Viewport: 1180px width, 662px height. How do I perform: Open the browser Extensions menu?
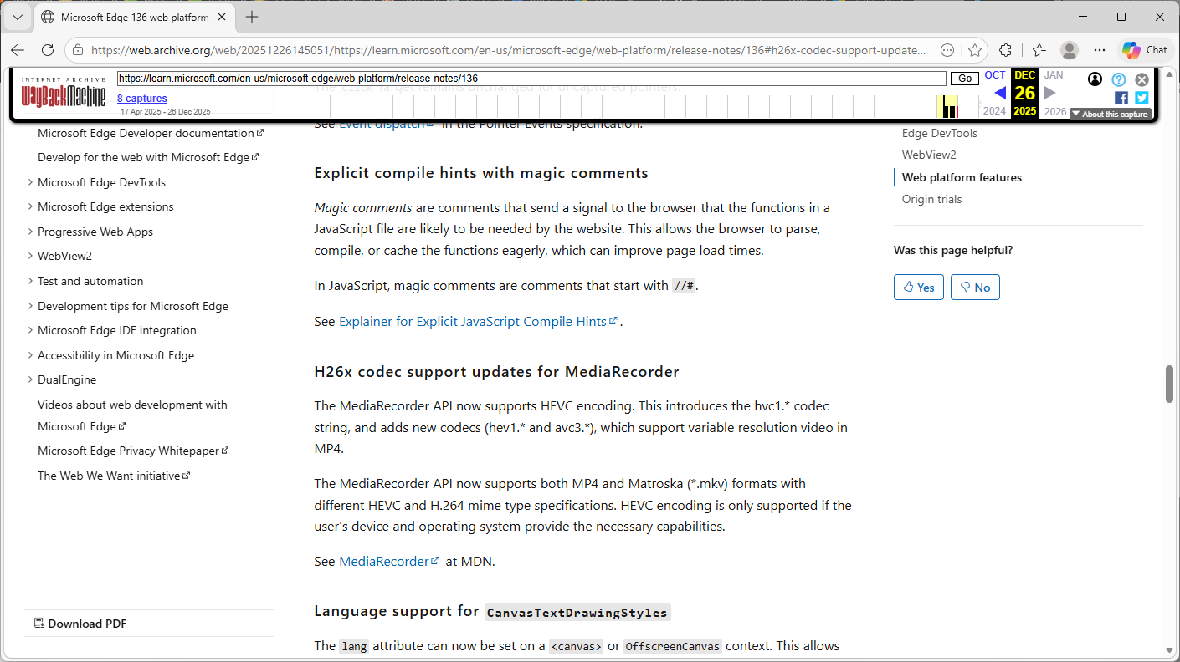pos(1006,50)
